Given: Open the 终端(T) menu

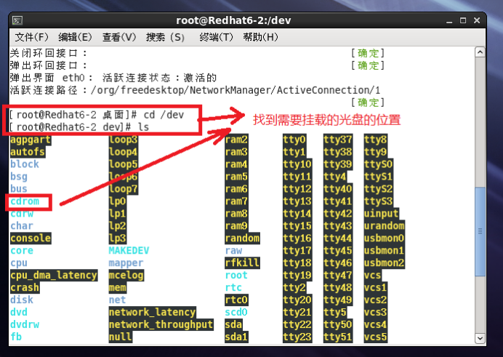Looking at the screenshot, I should point(216,37).
